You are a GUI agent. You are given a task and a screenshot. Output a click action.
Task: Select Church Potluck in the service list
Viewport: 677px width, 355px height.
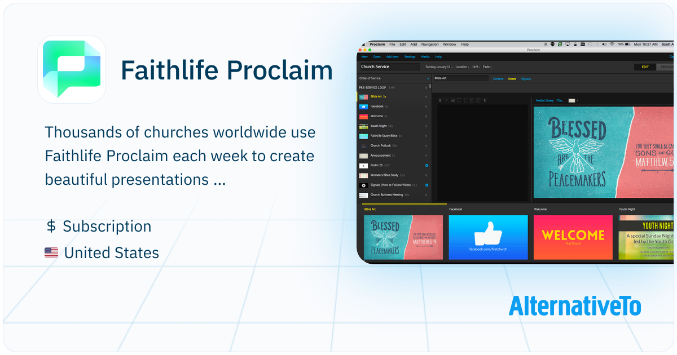click(x=393, y=145)
